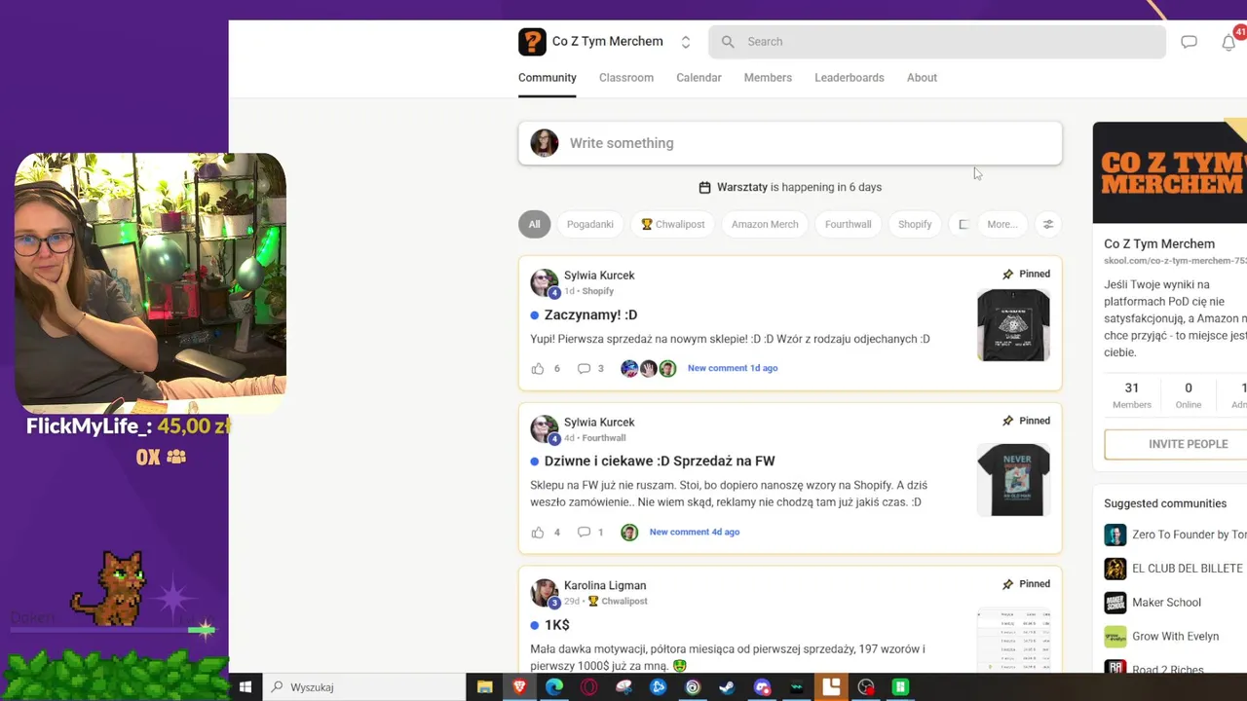Filter posts by Chwalipost

click(672, 224)
